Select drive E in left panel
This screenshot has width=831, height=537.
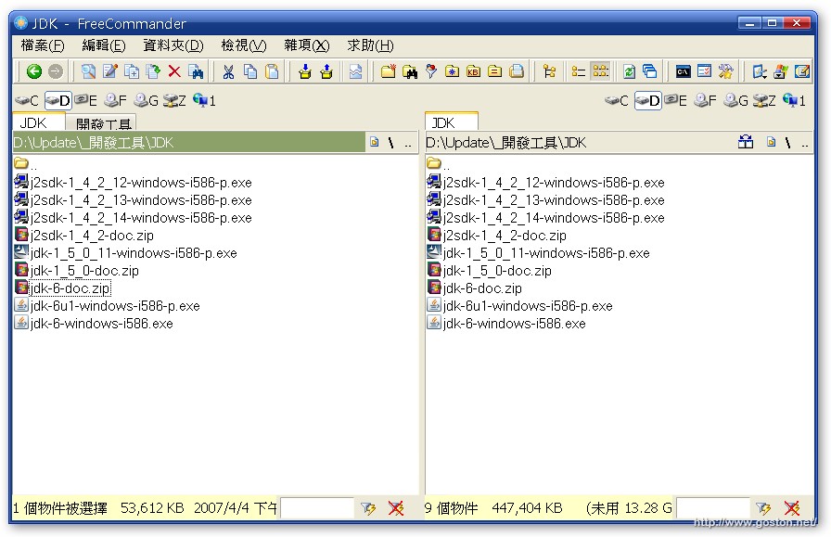click(x=85, y=100)
